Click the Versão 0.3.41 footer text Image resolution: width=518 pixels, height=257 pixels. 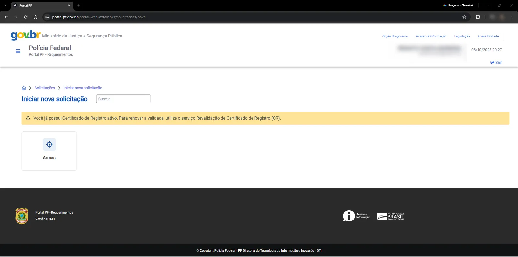pyautogui.click(x=45, y=219)
